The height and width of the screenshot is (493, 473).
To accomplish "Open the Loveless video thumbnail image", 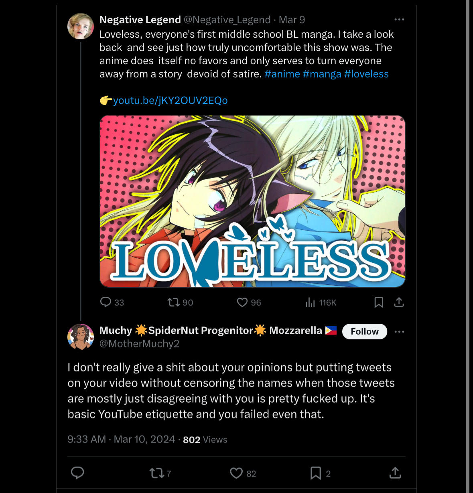I will 252,201.
